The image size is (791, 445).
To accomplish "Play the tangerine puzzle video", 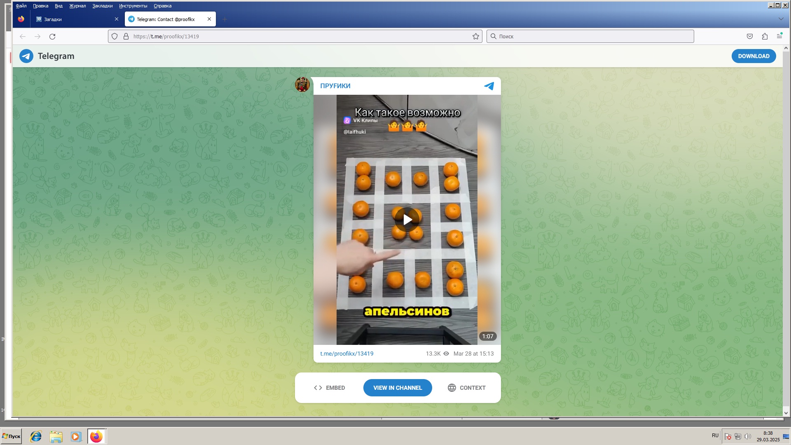I will click(407, 220).
